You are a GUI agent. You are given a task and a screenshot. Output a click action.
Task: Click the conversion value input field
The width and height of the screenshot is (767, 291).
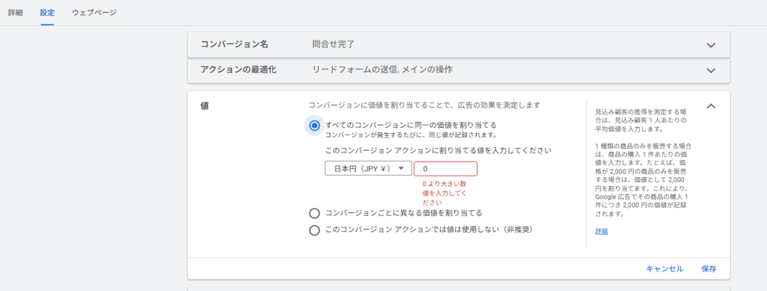[445, 169]
